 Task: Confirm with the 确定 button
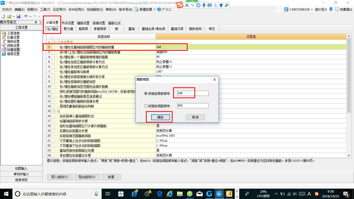(160, 117)
